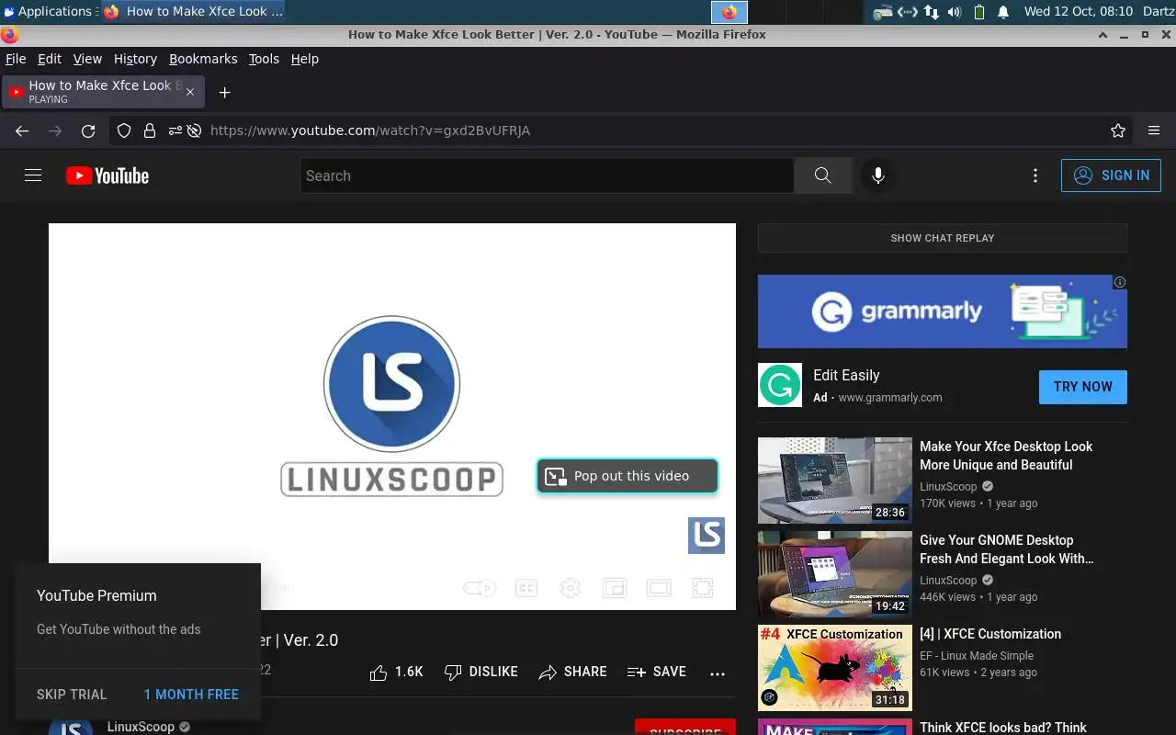
Task: Click the YouTube Search field
Action: coord(547,175)
